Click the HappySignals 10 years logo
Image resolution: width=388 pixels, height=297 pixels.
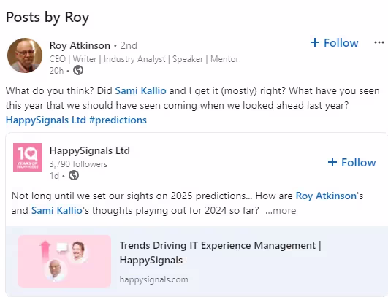[28, 158]
